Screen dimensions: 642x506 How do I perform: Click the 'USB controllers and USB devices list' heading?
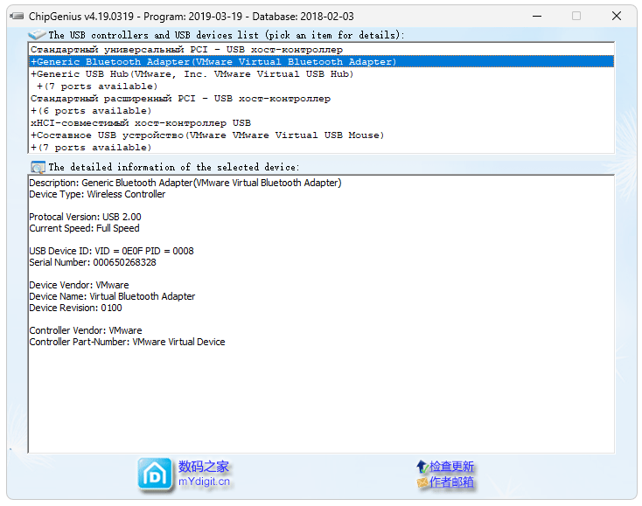click(226, 35)
